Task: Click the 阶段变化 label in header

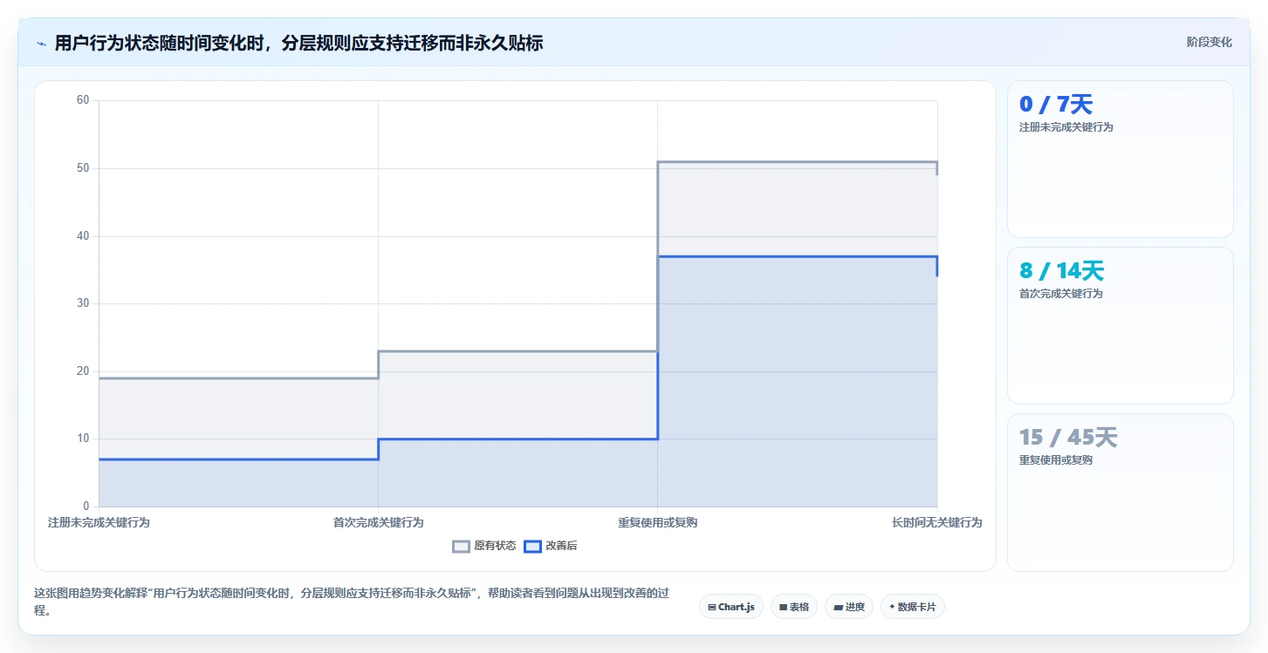Action: (x=1210, y=42)
